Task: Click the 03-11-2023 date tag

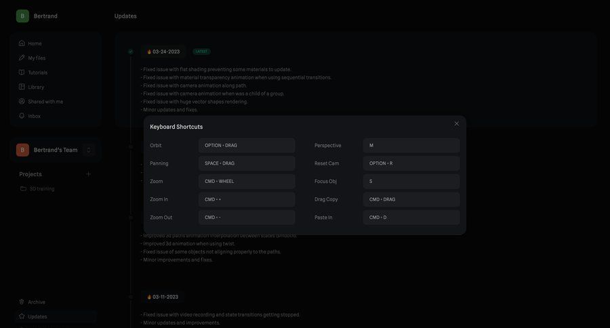Action: click(163, 297)
